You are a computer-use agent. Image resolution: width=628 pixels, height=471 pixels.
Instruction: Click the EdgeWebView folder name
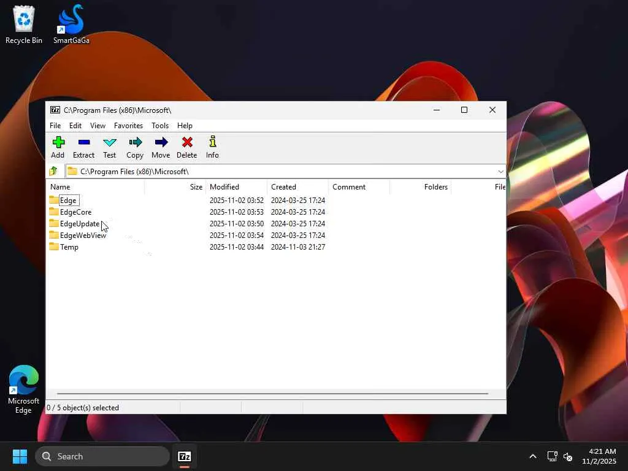(83, 235)
